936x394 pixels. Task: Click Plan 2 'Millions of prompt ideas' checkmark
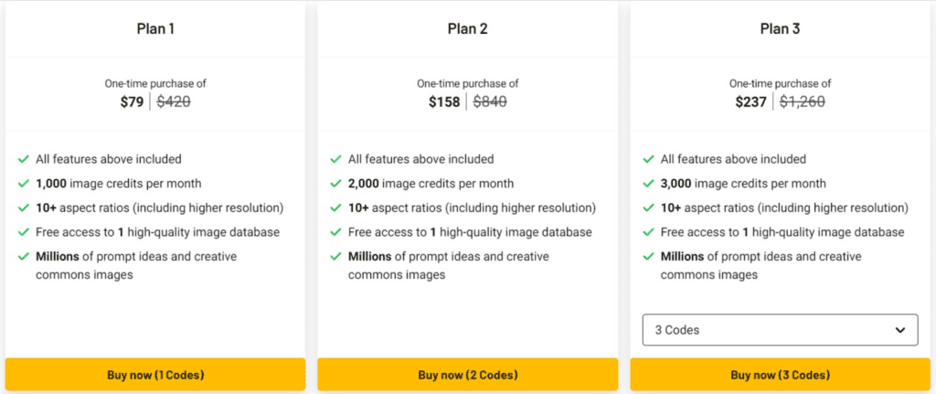pos(336,257)
